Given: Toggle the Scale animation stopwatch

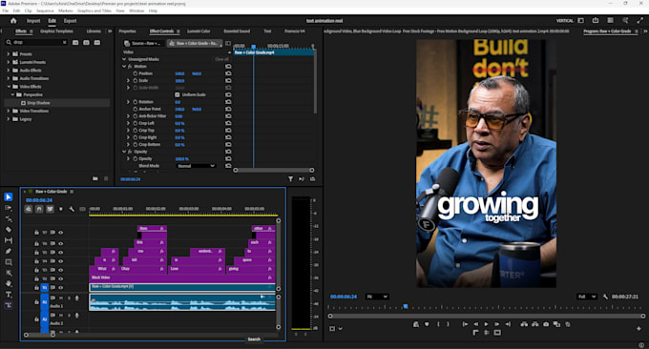Looking at the screenshot, I should (x=136, y=81).
